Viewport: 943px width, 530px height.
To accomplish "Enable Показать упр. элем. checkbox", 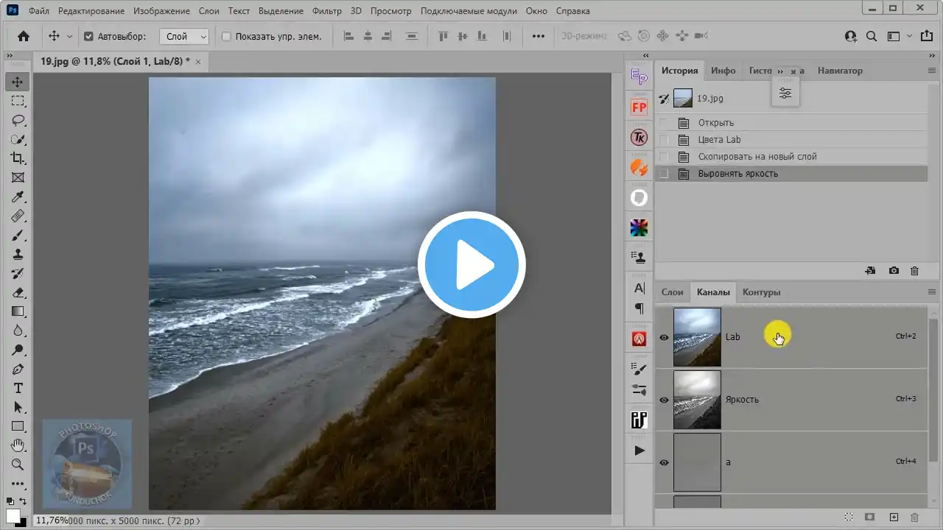I will click(226, 37).
